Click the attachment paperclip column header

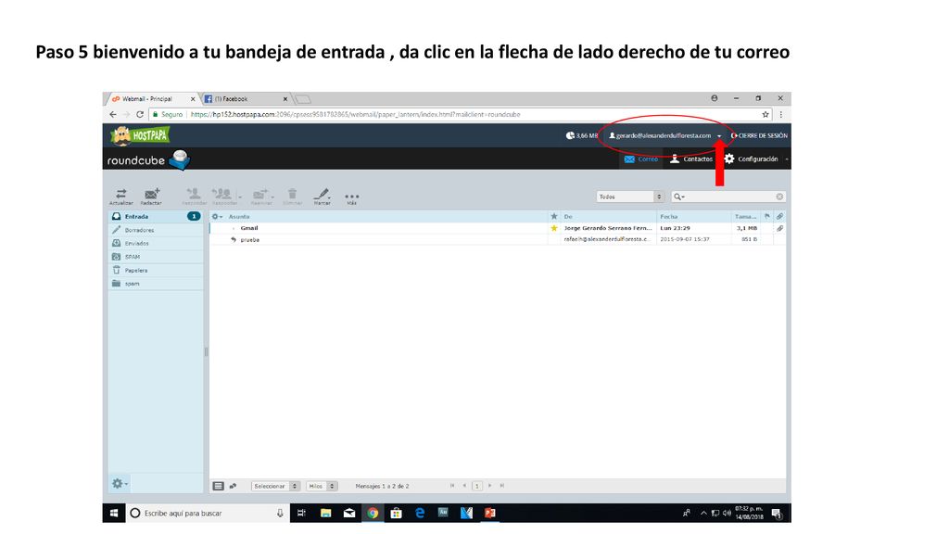pos(780,216)
